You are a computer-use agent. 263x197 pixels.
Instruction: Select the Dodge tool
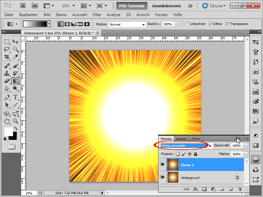pos(15,88)
